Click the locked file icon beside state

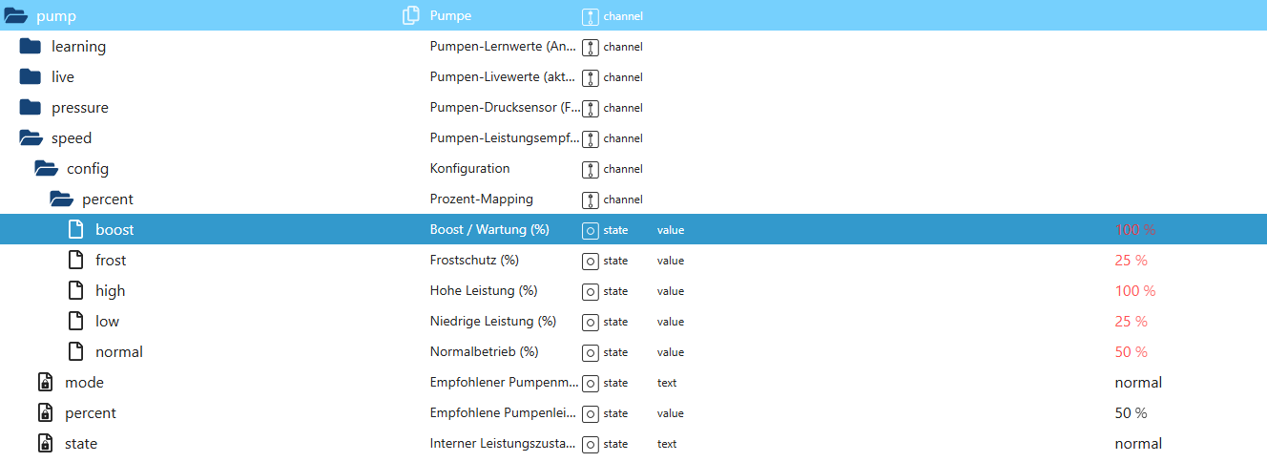point(45,444)
